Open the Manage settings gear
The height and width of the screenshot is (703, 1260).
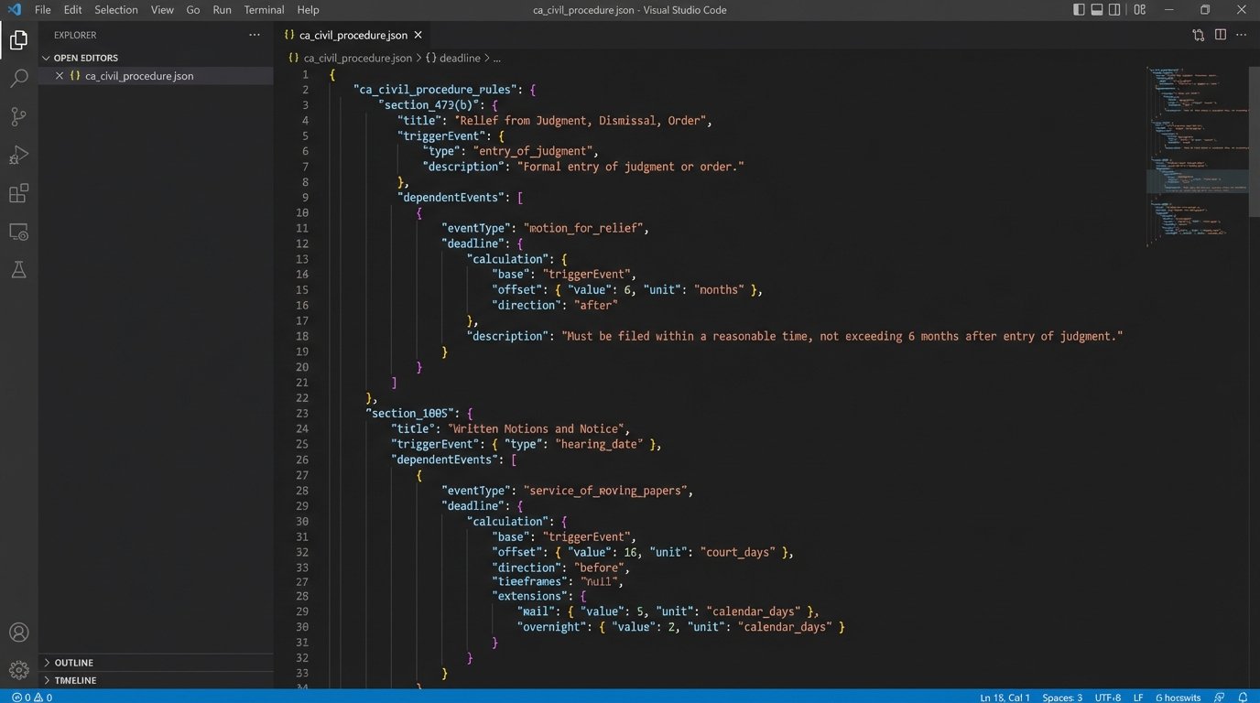(18, 670)
